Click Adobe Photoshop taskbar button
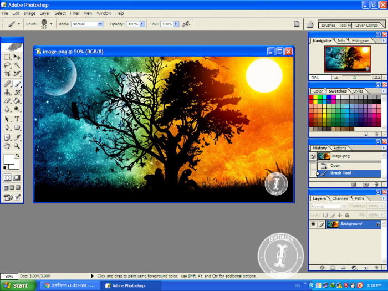Screen dimensions: 388x291 pyautogui.click(x=131, y=285)
